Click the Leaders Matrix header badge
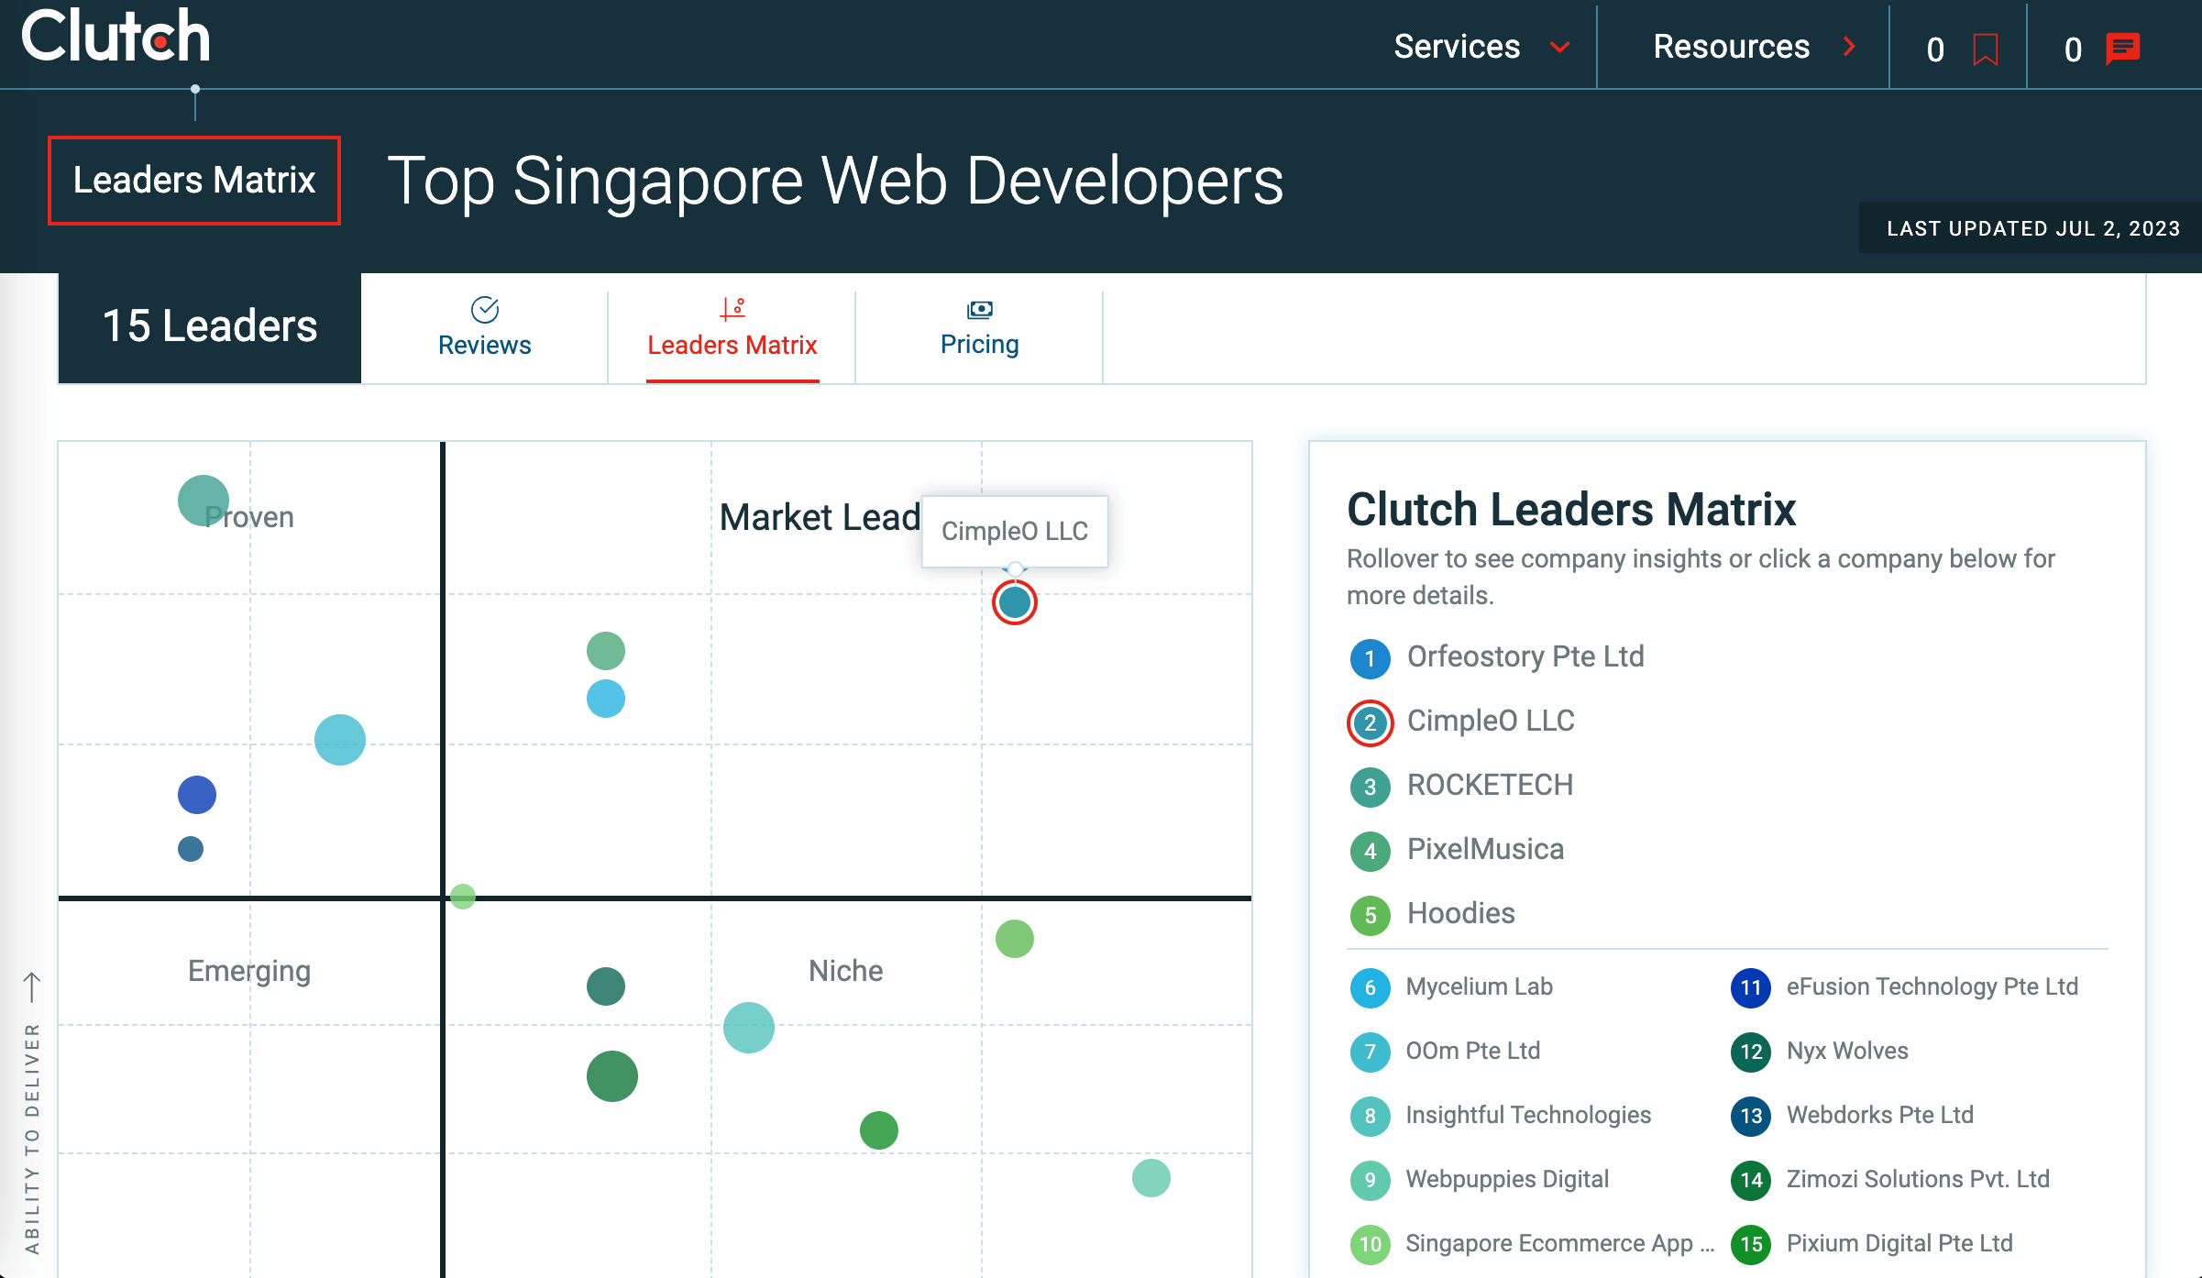The height and width of the screenshot is (1278, 2202). 194,181
